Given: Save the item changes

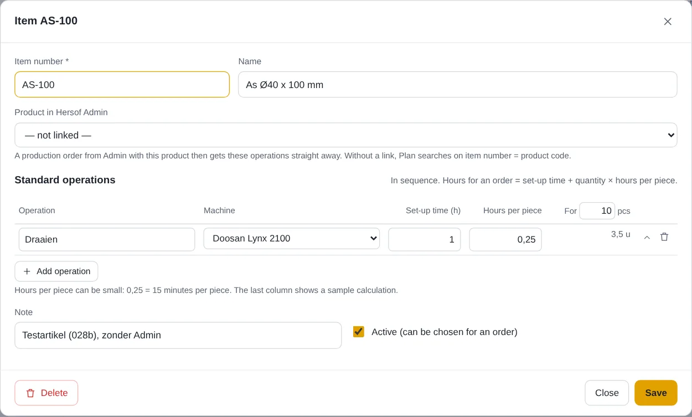Looking at the screenshot, I should [x=656, y=393].
